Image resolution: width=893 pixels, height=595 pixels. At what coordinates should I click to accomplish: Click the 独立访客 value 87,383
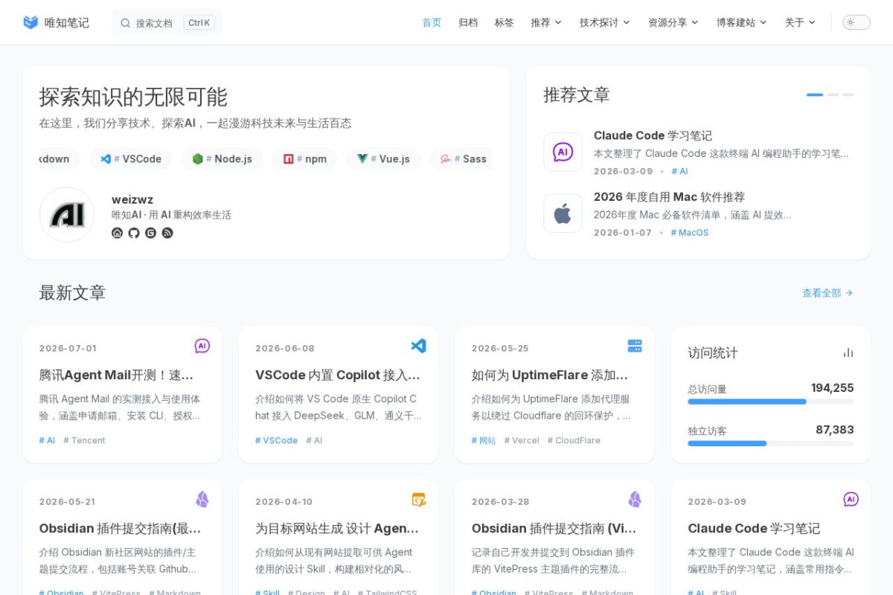(x=835, y=429)
